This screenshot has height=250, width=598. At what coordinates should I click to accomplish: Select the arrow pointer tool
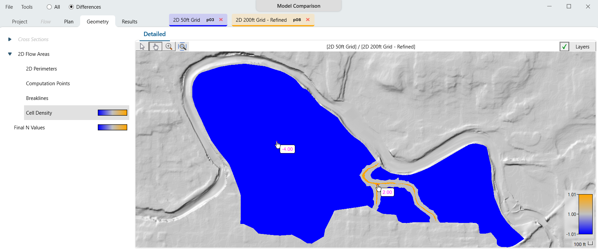pos(142,46)
